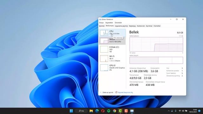Select the Bellek performance item
The width and height of the screenshot is (203, 114).
(112, 41)
